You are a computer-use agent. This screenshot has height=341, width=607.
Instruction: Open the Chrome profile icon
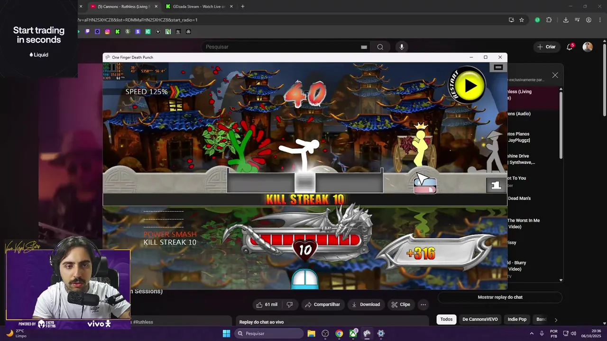pyautogui.click(x=589, y=20)
